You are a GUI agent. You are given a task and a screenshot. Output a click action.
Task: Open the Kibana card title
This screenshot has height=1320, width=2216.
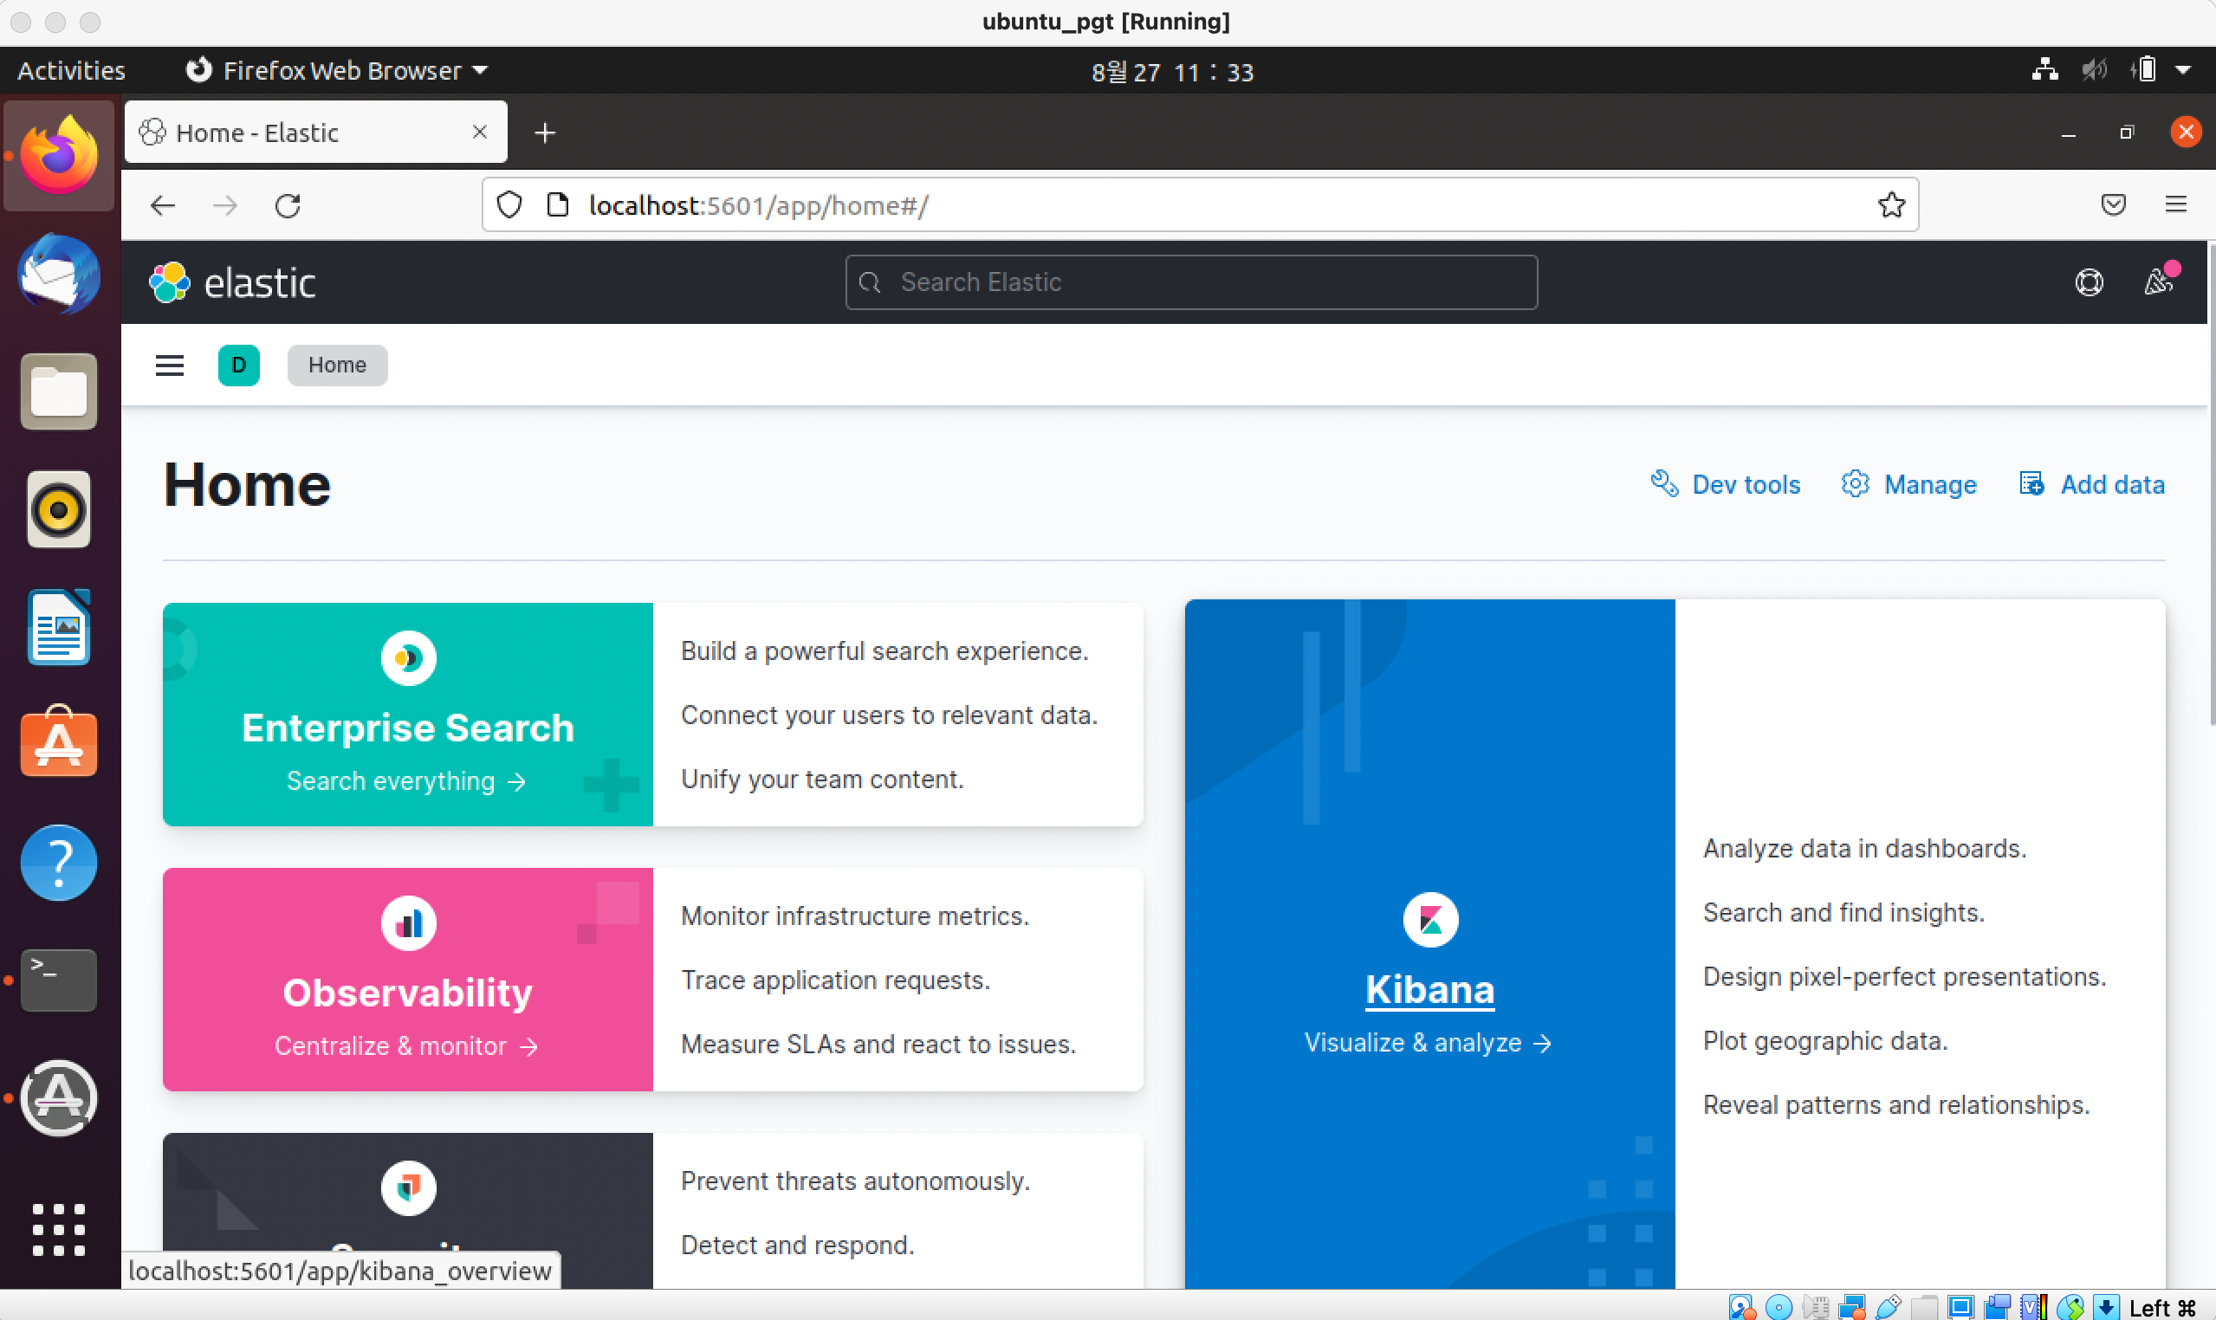(1429, 990)
